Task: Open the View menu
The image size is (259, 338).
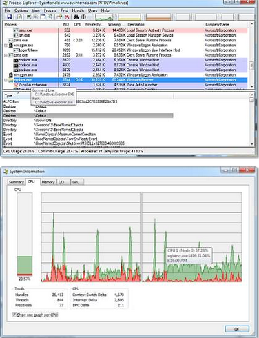Action: [36, 10]
